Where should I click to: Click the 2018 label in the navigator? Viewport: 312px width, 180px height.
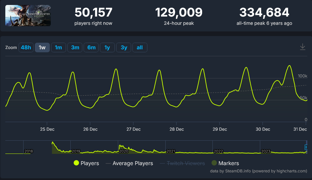29,151
